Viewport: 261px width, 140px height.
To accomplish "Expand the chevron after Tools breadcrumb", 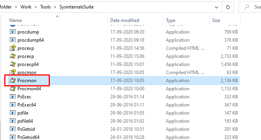I will [x=55, y=7].
